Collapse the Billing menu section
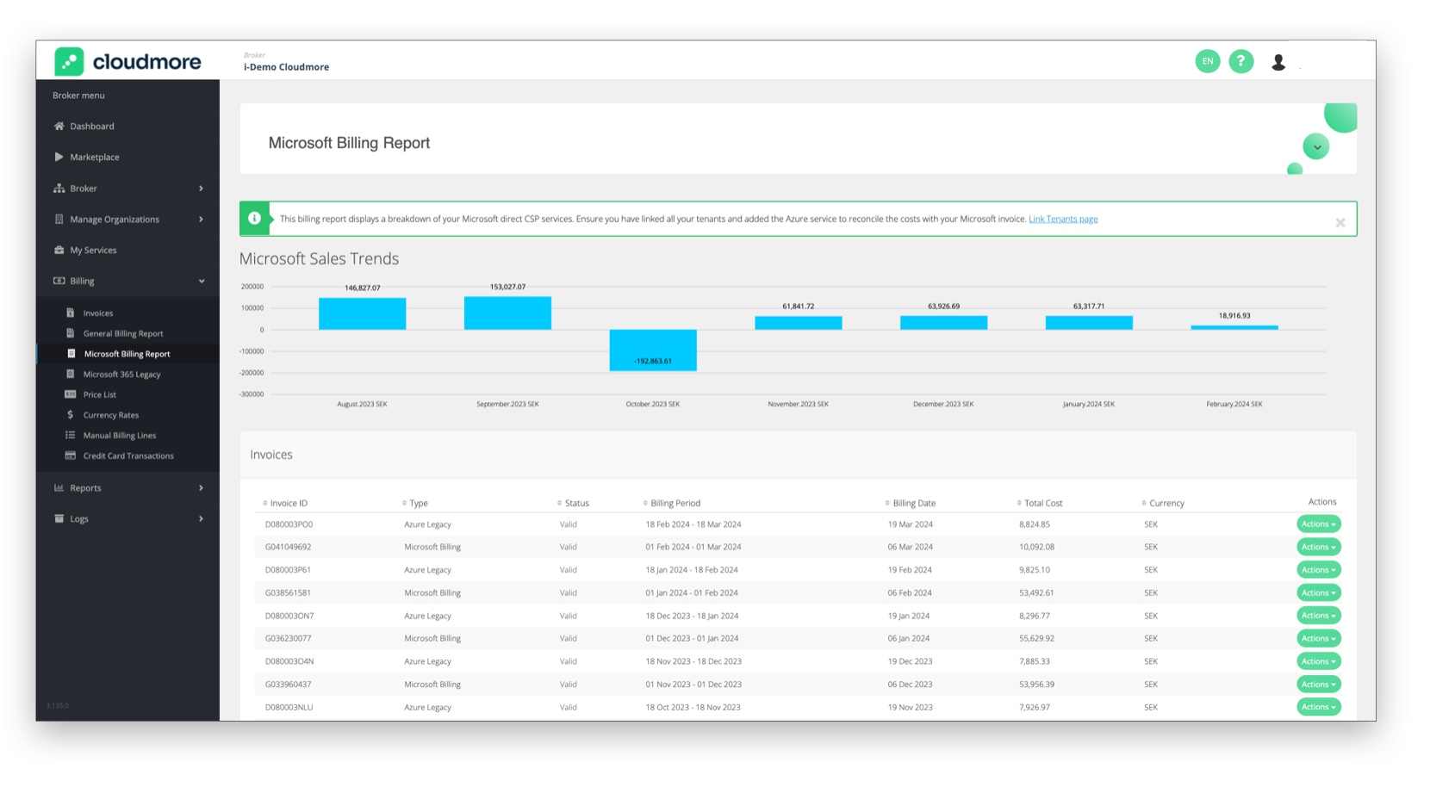This screenshot has width=1430, height=787. pyautogui.click(x=202, y=282)
